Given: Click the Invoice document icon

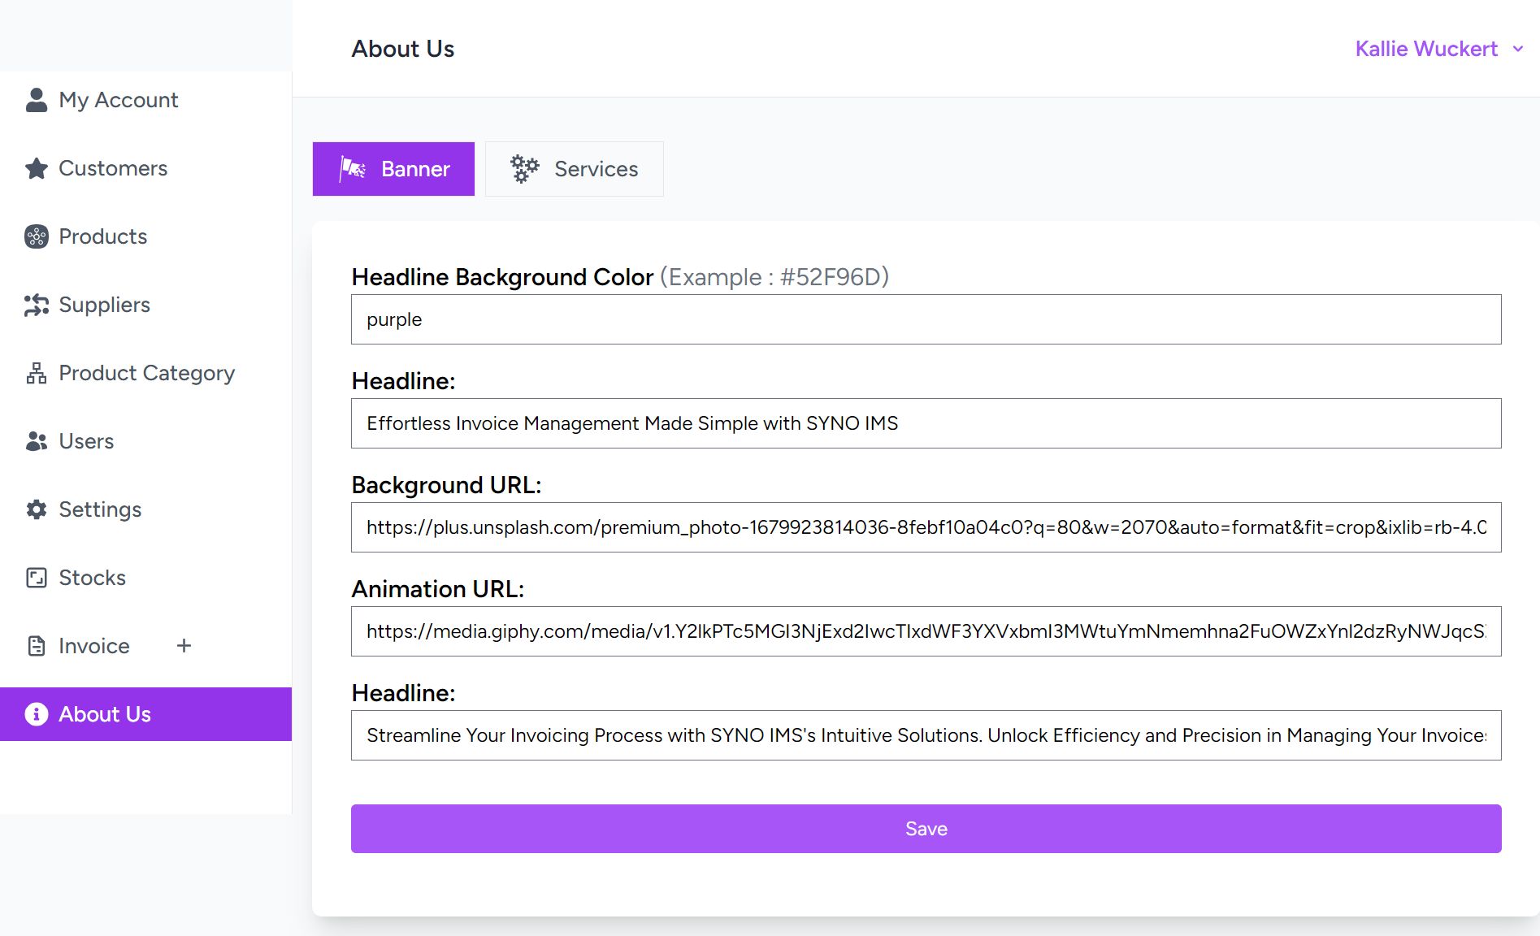Looking at the screenshot, I should pyautogui.click(x=37, y=646).
